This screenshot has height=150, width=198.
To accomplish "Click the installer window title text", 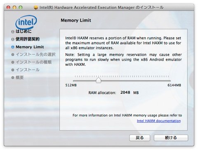I will [101, 7].
